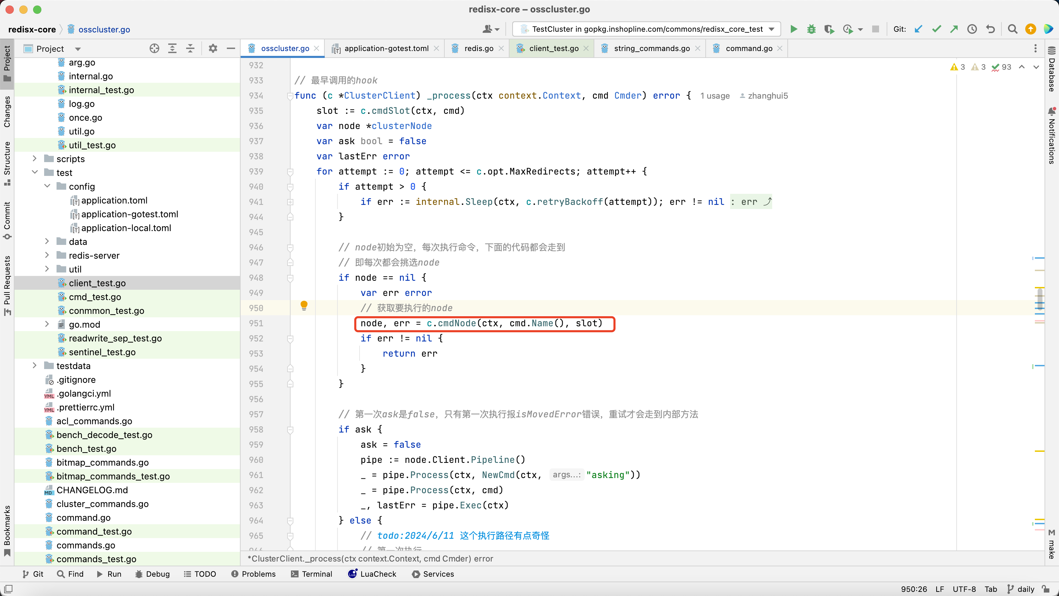Toggle code folding marker at line 948
The width and height of the screenshot is (1059, 596).
290,278
